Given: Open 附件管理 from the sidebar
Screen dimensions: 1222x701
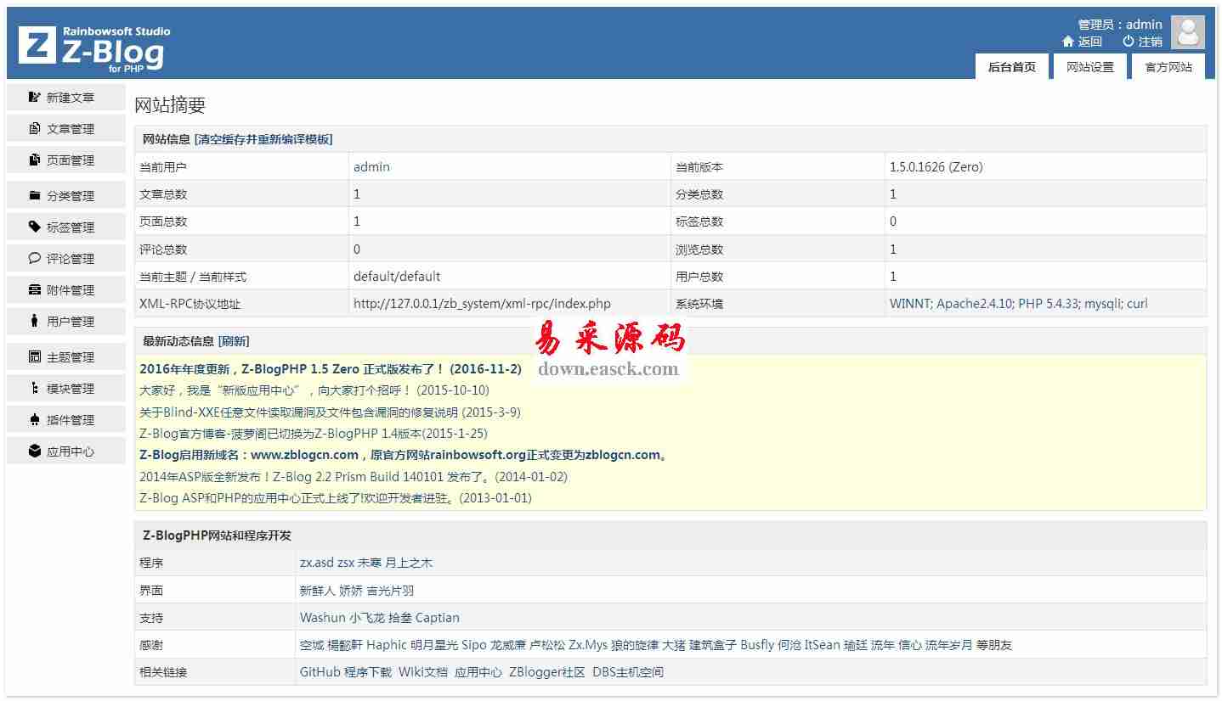Looking at the screenshot, I should (x=65, y=290).
